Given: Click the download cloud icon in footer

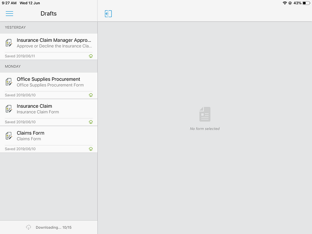Looking at the screenshot, I should [28, 227].
